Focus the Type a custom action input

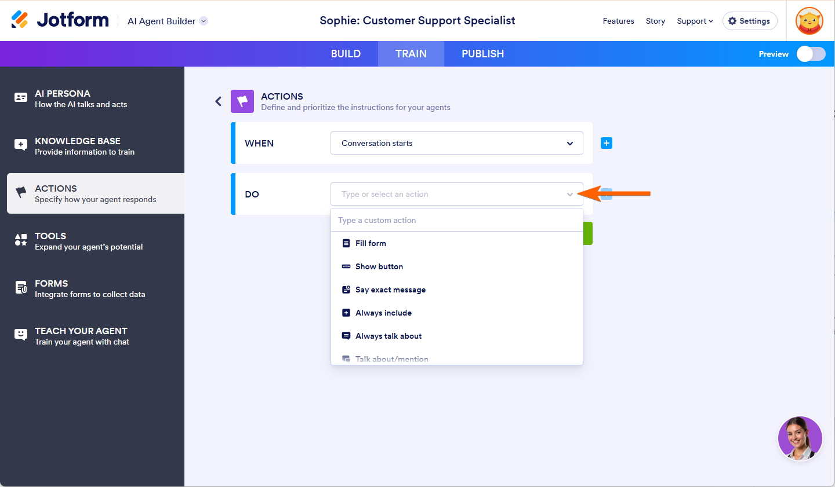tap(457, 220)
